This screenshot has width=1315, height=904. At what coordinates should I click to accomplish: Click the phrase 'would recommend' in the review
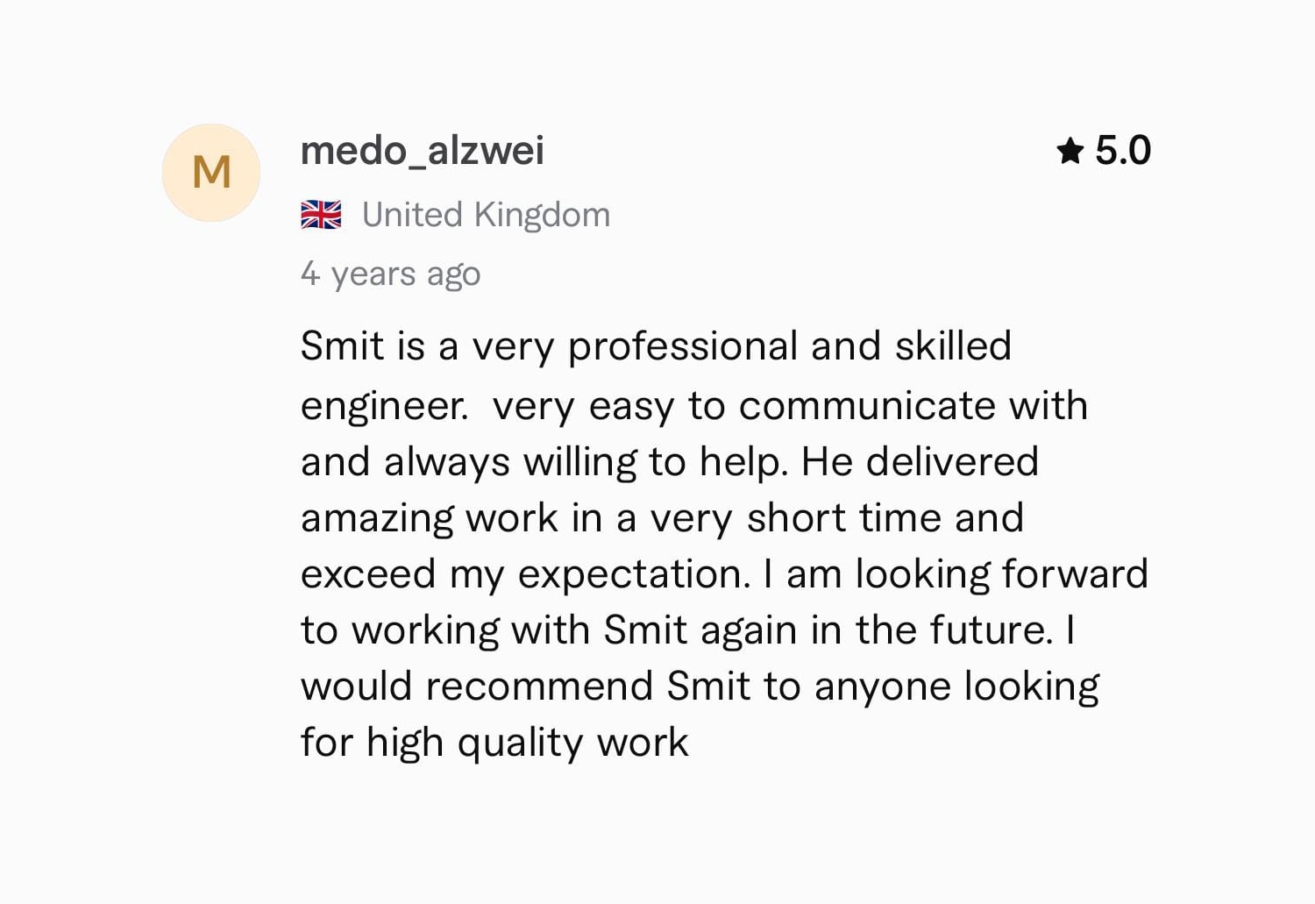[x=477, y=687]
